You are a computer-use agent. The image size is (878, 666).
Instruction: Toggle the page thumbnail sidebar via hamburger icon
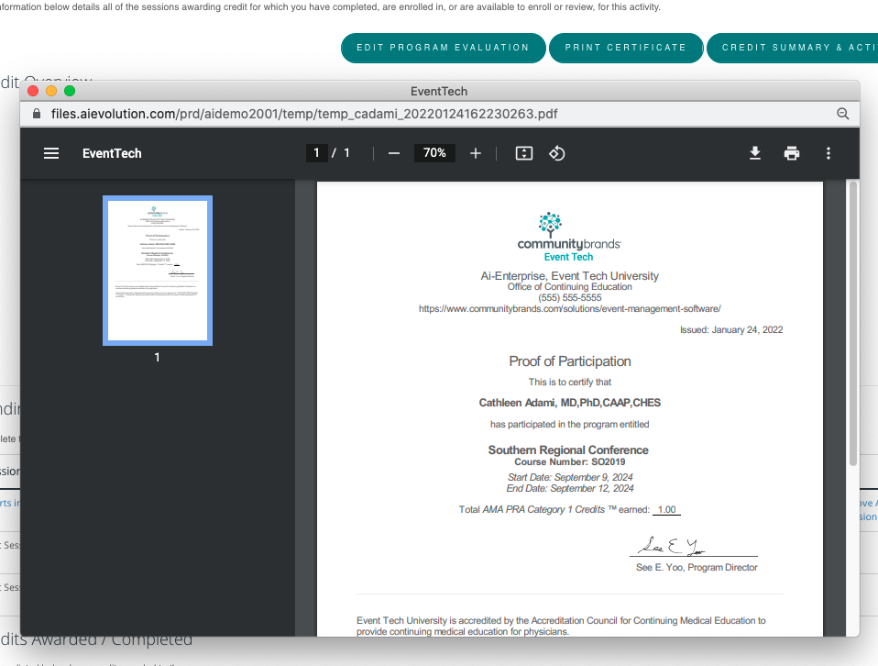pos(51,153)
